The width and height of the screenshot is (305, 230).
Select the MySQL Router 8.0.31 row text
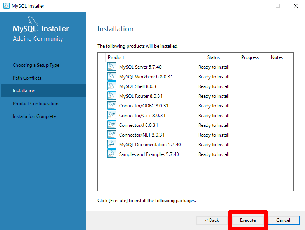tap(141, 96)
